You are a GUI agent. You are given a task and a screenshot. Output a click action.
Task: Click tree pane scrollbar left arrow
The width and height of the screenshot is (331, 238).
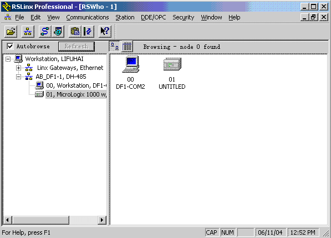tap(7, 220)
